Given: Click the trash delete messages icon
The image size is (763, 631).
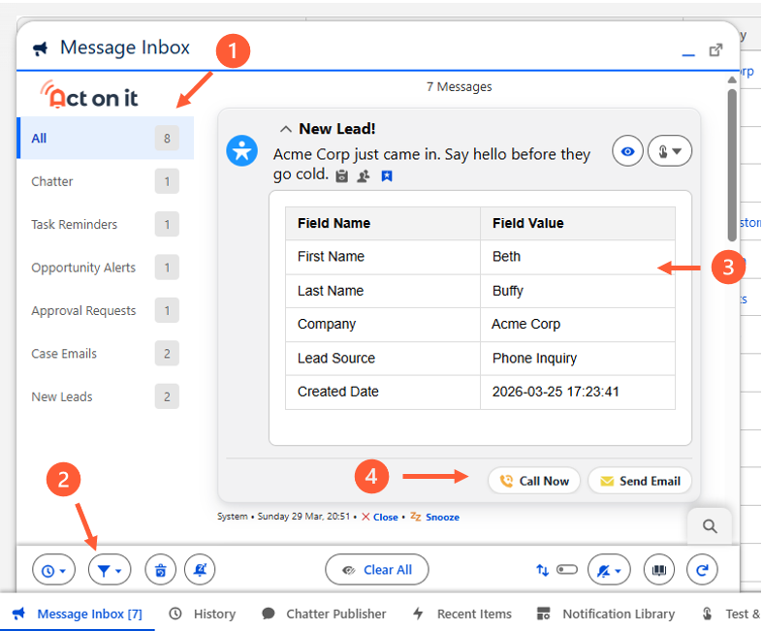Looking at the screenshot, I should coord(161,570).
